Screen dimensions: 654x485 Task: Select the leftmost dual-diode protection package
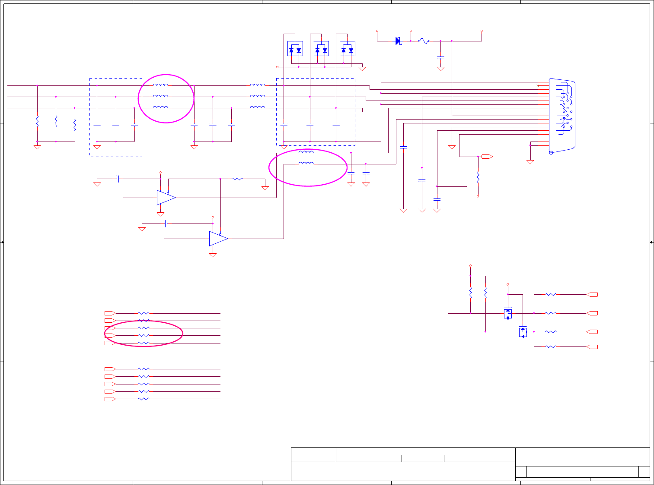point(295,49)
